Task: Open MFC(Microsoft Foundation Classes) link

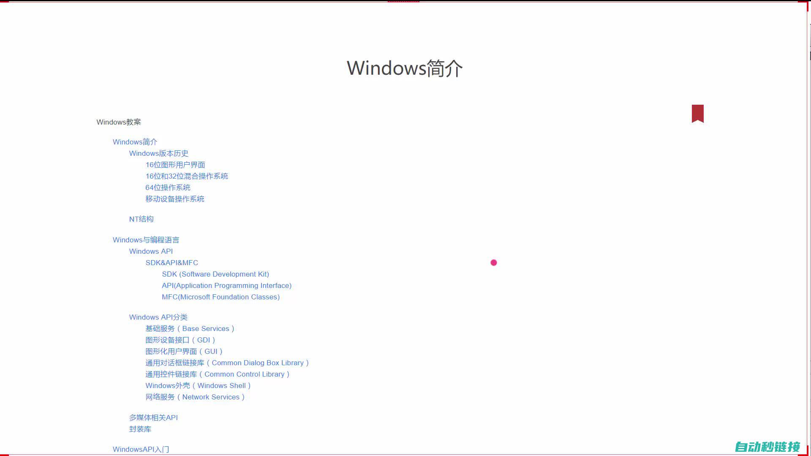Action: (221, 297)
